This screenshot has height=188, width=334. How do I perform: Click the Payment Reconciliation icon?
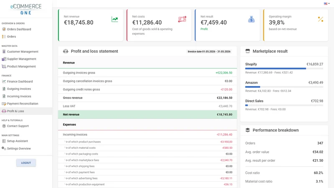click(4, 104)
